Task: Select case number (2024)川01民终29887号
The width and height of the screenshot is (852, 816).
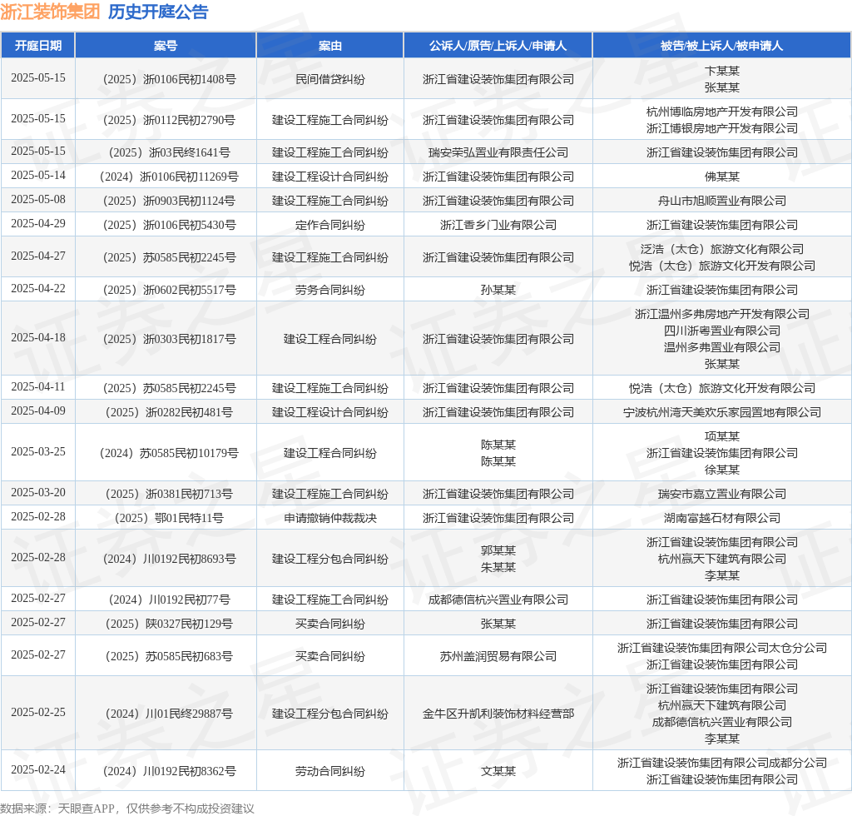Action: coord(170,714)
